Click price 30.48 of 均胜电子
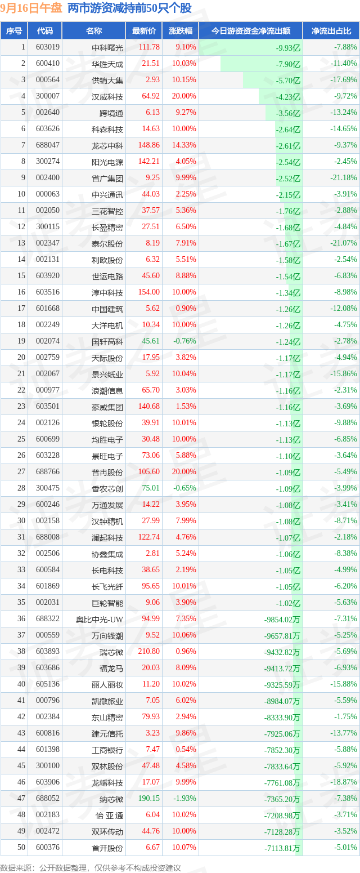This screenshot has width=360, height=873. pos(151,439)
